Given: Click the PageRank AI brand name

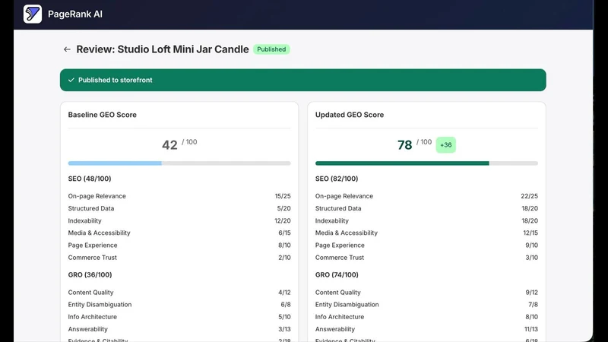Looking at the screenshot, I should [x=75, y=14].
